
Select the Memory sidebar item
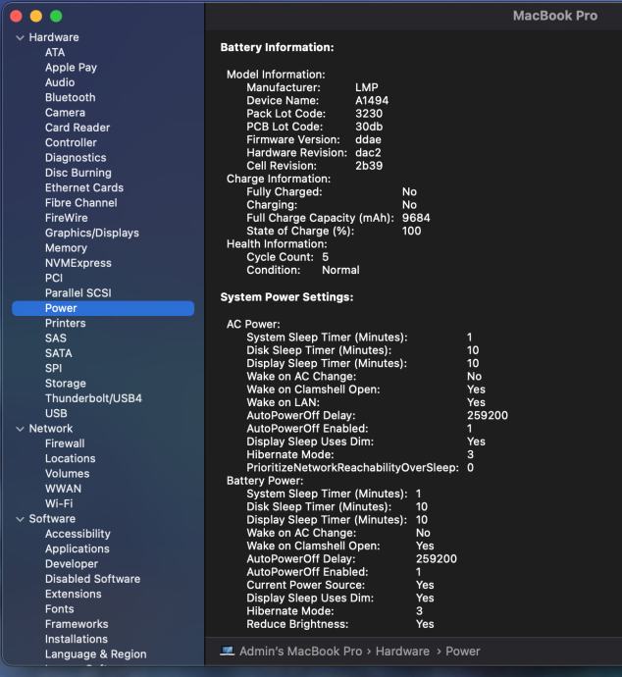[x=66, y=248]
